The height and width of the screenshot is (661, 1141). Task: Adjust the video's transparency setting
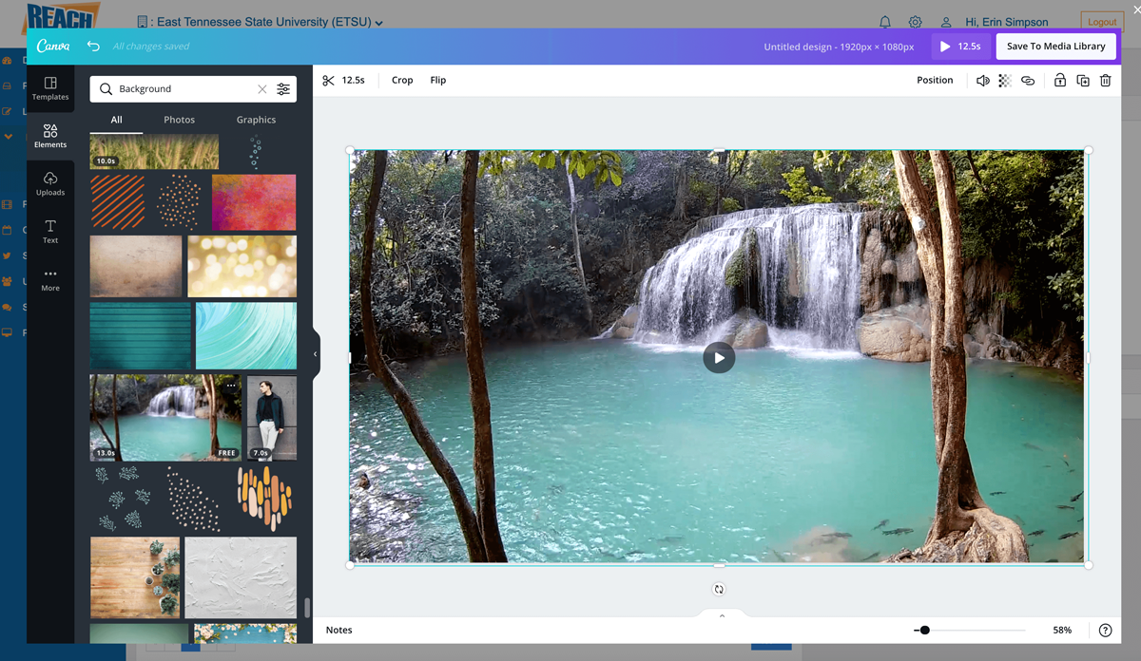(1004, 80)
